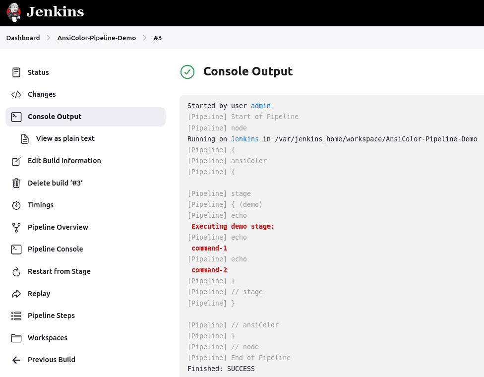Click the Console Output terminal icon in sidebar
This screenshot has width=484, height=377.
16,117
